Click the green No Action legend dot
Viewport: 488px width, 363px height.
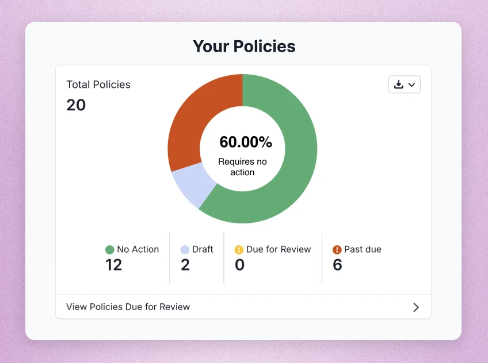click(x=110, y=250)
